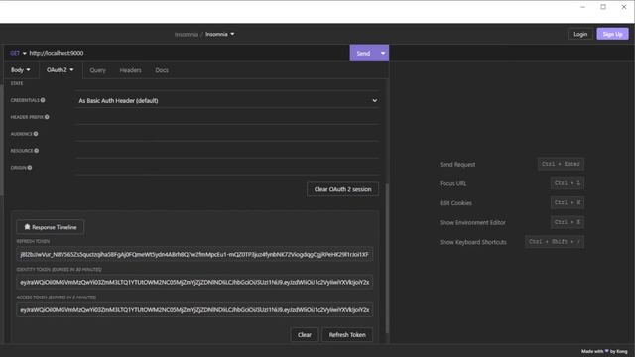Click the Show Environment Editor label
This screenshot has height=357, width=635.
(472, 222)
